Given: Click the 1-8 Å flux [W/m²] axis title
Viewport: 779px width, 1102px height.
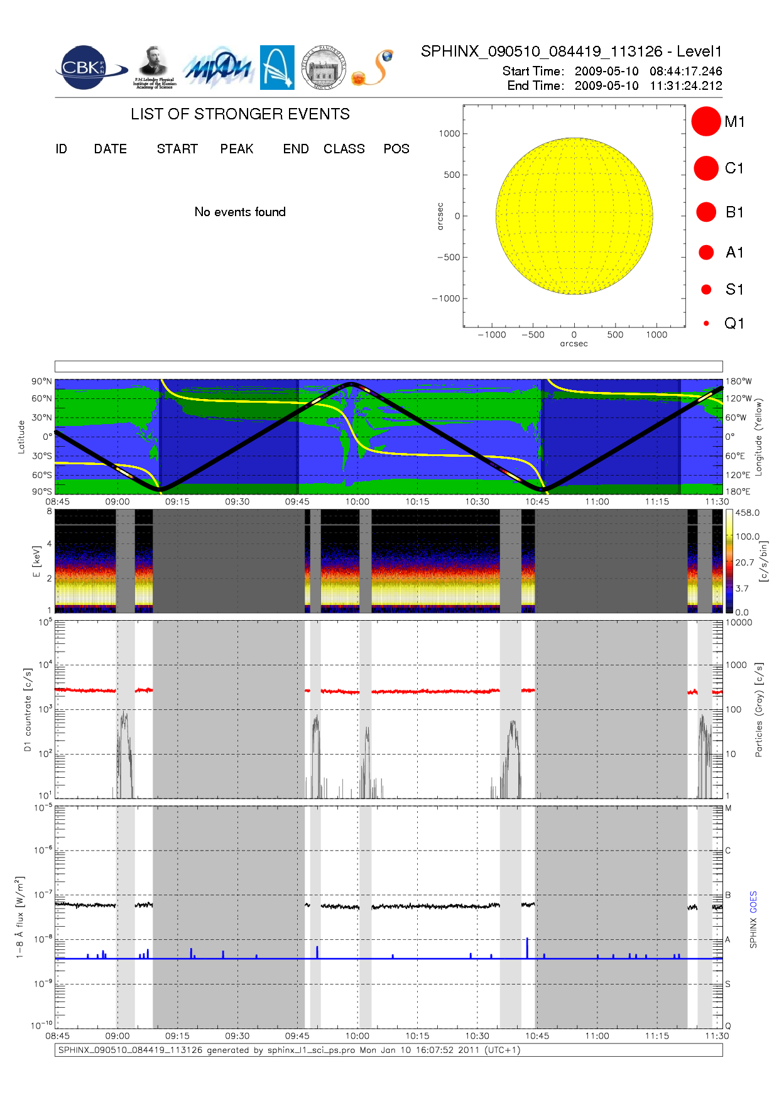Looking at the screenshot, I should (20, 917).
